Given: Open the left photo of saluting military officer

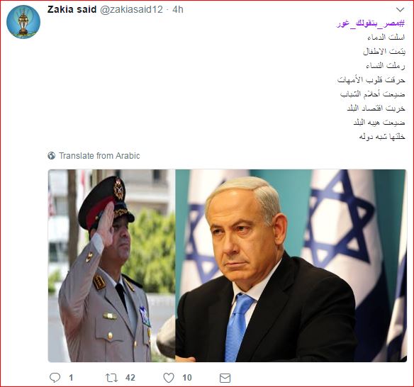Looking at the screenshot, I should point(112,266).
